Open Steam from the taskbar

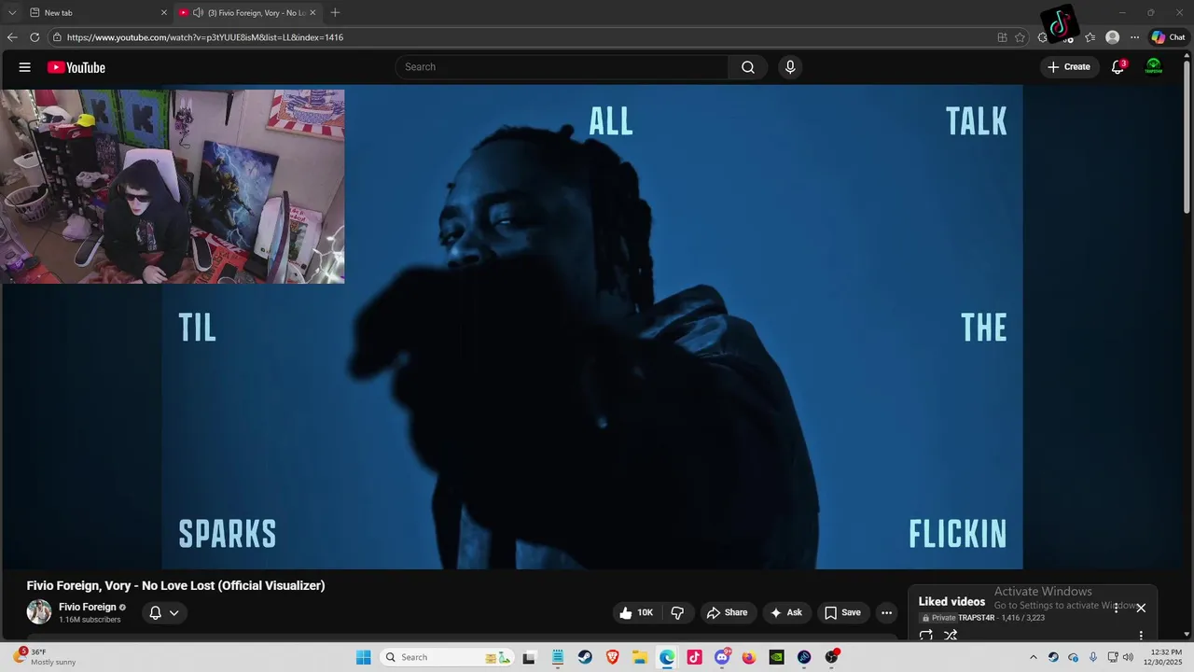click(x=585, y=657)
